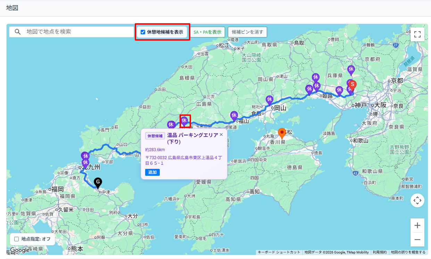The height and width of the screenshot is (259, 431).
Task: Open the 利用規約 link
Action: (380, 252)
